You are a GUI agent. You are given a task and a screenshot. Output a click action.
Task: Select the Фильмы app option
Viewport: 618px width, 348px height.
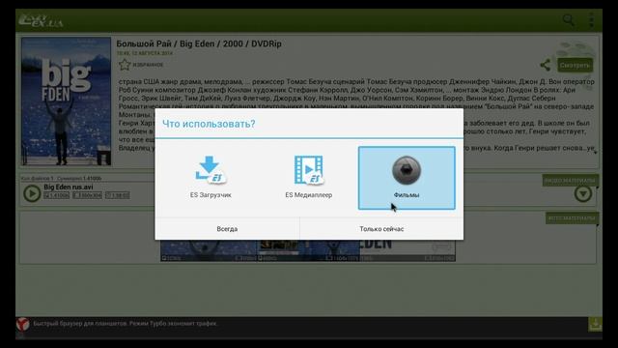point(407,178)
